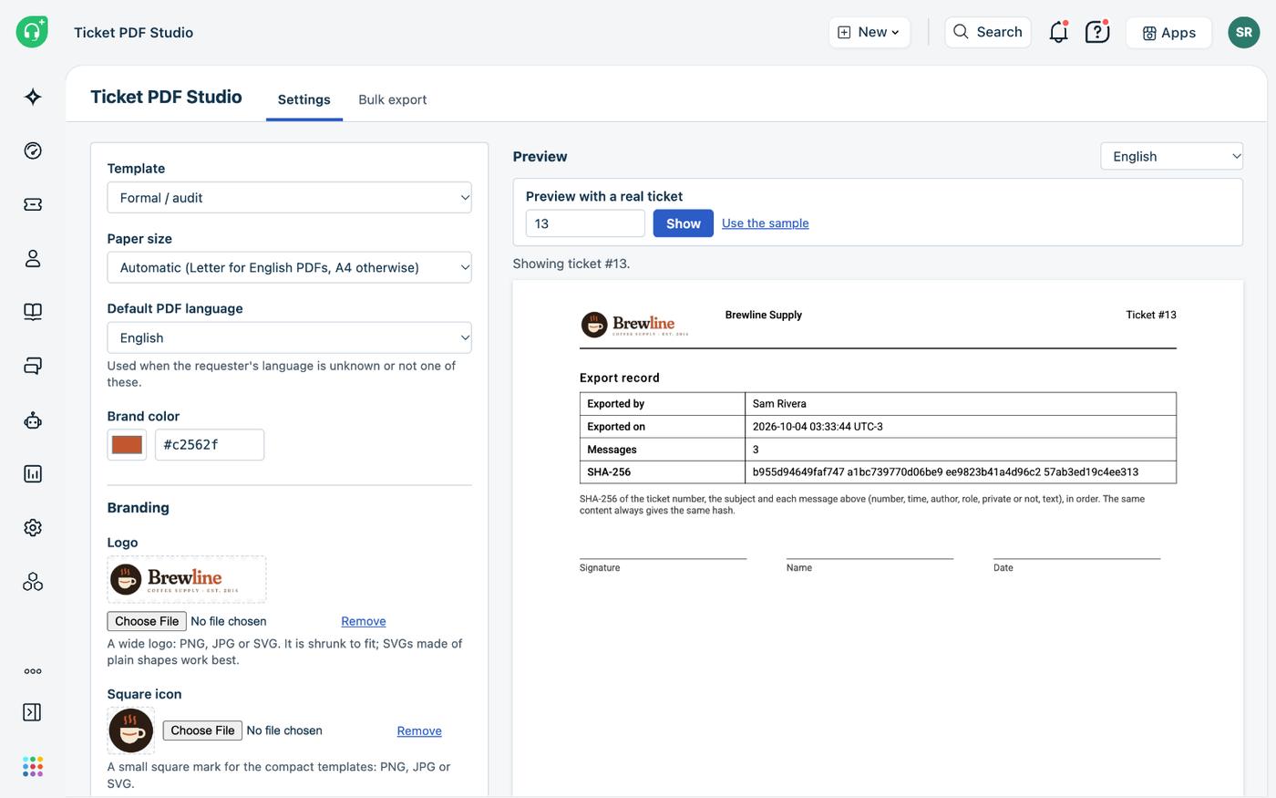
Task: Open the SR user avatar menu
Action: click(1244, 32)
